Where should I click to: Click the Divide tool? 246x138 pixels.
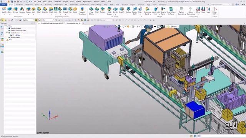(x=115, y=10)
